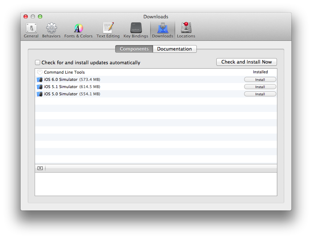312x239 pixels.
Task: Click the 573.4 MB size label
Action: [x=90, y=79]
